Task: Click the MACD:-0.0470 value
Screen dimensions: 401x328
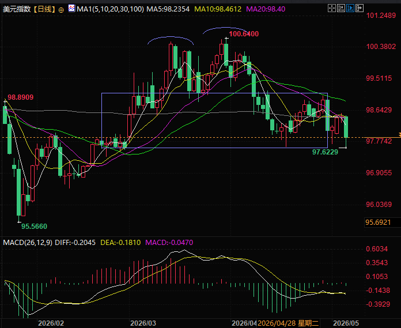Action: coord(169,243)
